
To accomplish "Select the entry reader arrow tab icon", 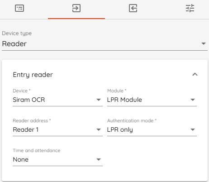I will (x=76, y=8).
